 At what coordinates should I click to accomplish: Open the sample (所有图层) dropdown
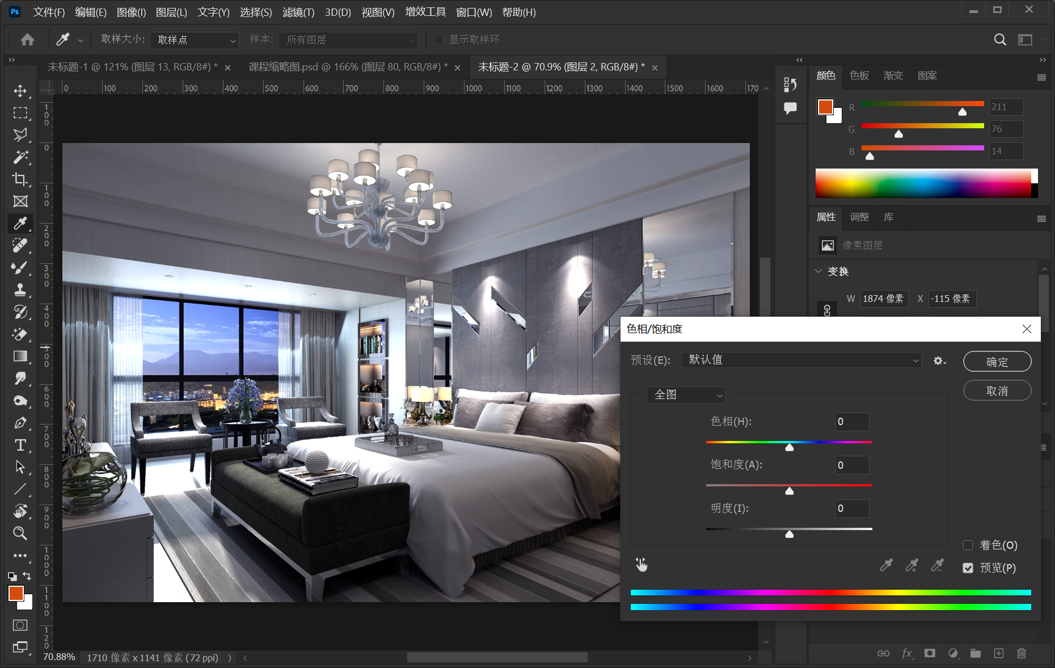click(348, 40)
